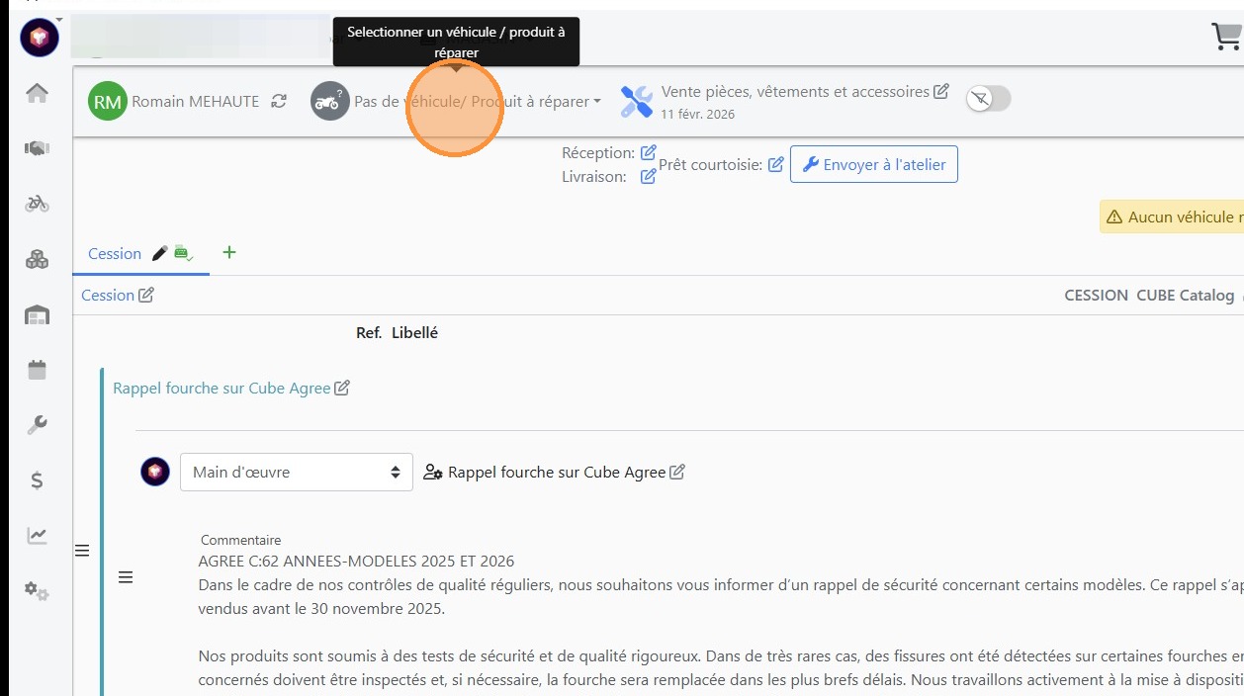Open the line chart statistics icon
This screenshot has height=696, width=1244.
pyautogui.click(x=37, y=536)
